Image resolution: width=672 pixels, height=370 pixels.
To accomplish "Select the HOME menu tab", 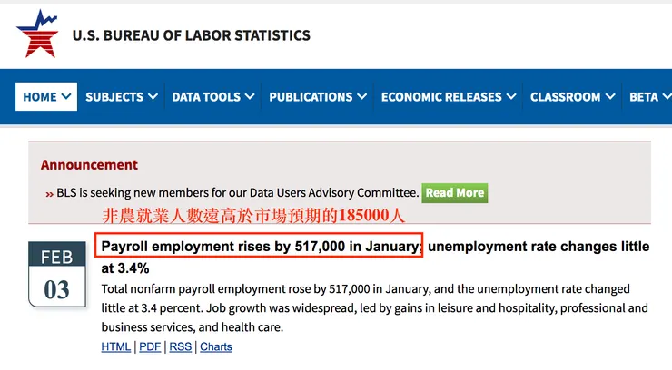I will pyautogui.click(x=40, y=97).
